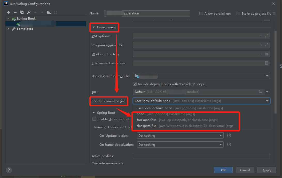Enable Allow parallel run
The width and height of the screenshot is (282, 178).
[201, 13]
